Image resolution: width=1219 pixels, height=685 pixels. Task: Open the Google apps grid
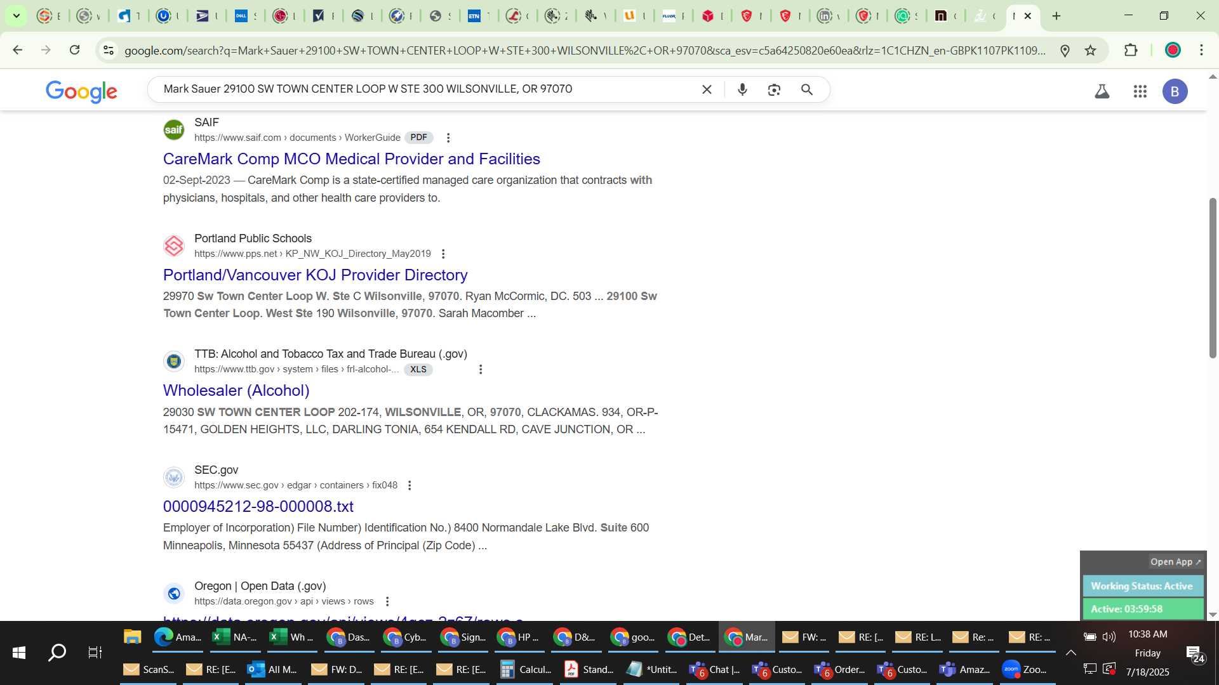1140,91
